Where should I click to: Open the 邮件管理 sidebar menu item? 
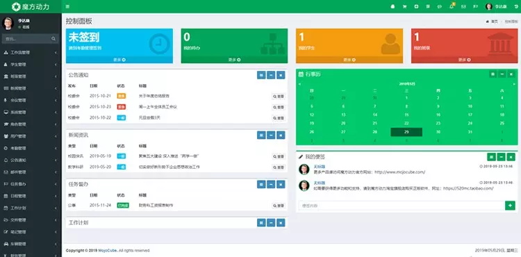pyautogui.click(x=31, y=172)
